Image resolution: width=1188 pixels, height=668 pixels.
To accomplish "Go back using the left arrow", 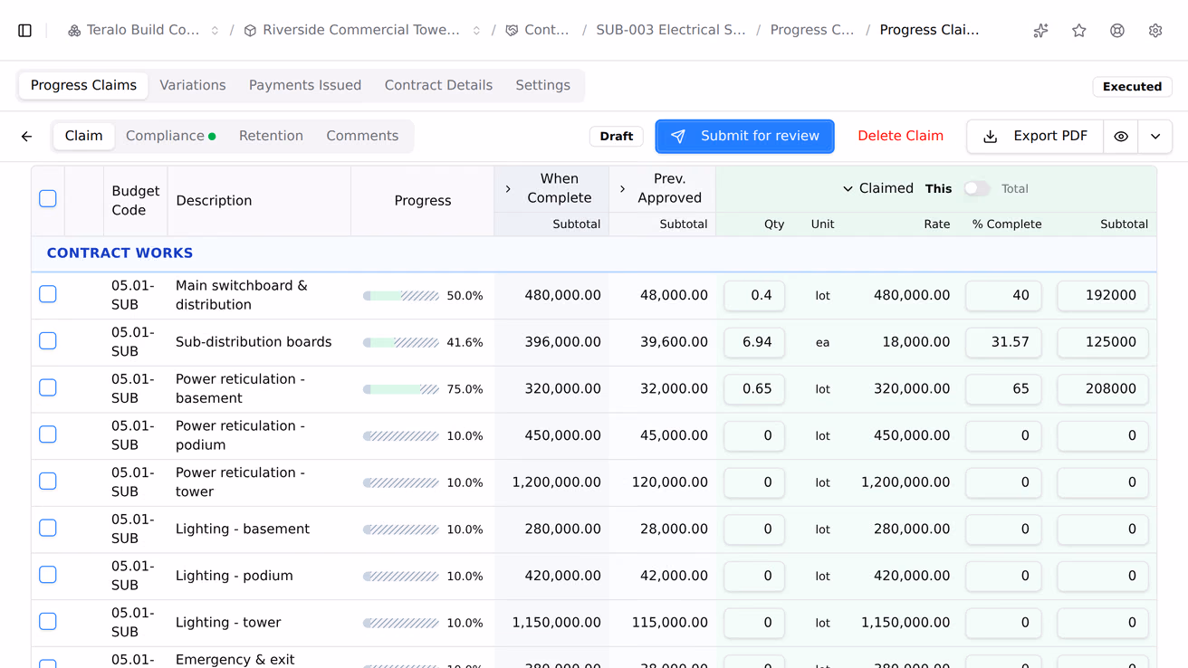I will click(27, 137).
